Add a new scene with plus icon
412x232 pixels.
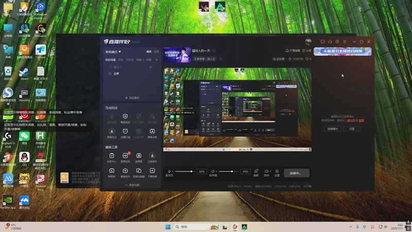[157, 60]
